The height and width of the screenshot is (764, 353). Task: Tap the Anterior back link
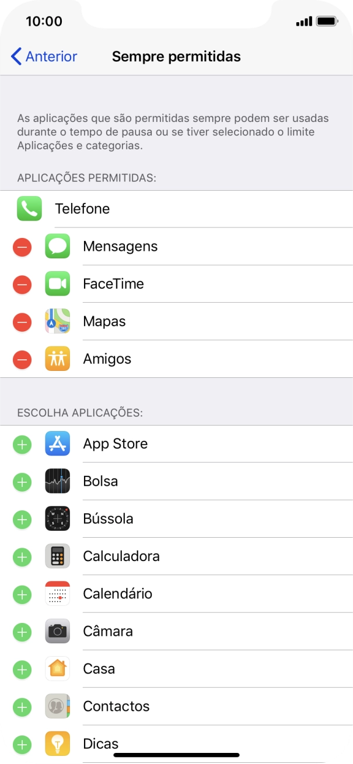point(43,56)
